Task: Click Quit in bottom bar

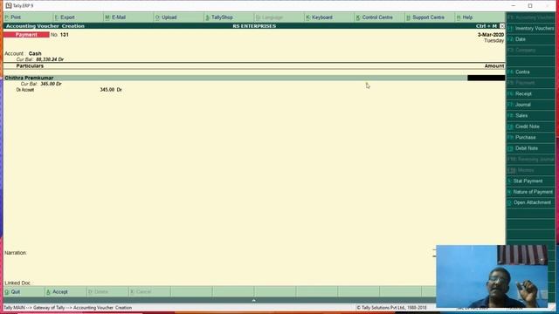Action: 24,291
